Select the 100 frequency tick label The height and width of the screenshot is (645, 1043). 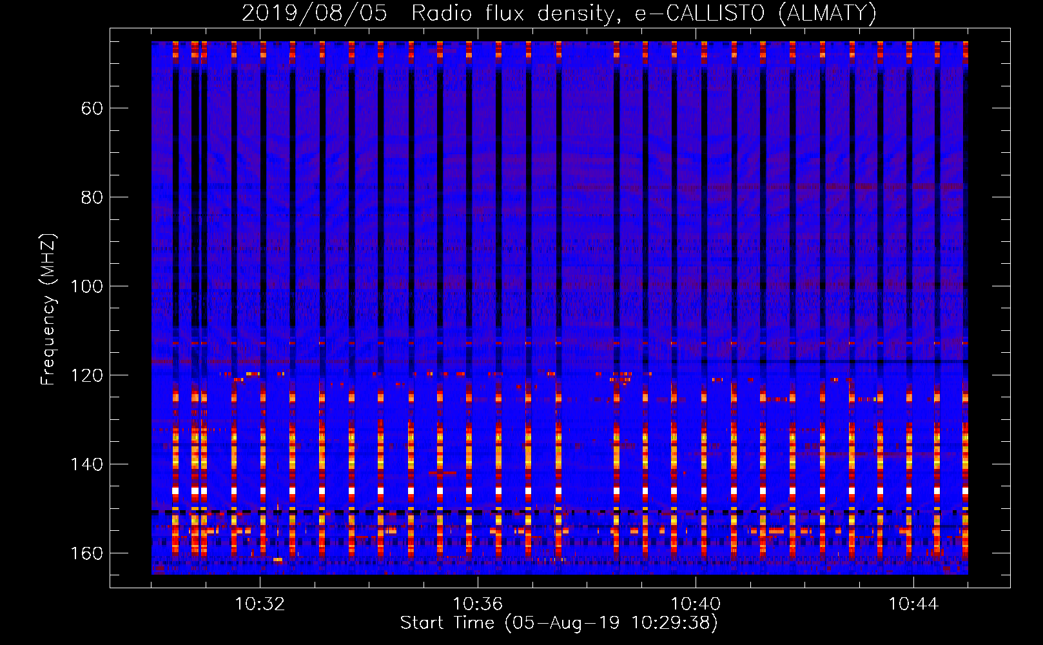(87, 286)
